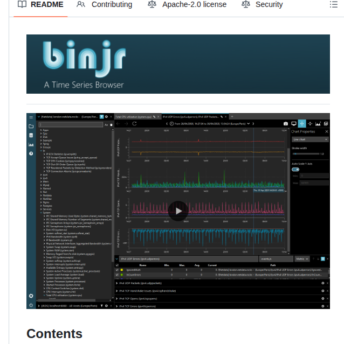Open the README tab
The height and width of the screenshot is (344, 344).
[x=40, y=4]
